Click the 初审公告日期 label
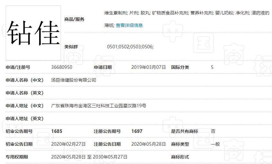This screenshot has height=164, width=272. tap(19, 144)
